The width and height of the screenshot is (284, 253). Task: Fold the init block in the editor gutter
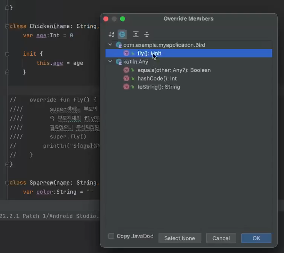point(7,54)
